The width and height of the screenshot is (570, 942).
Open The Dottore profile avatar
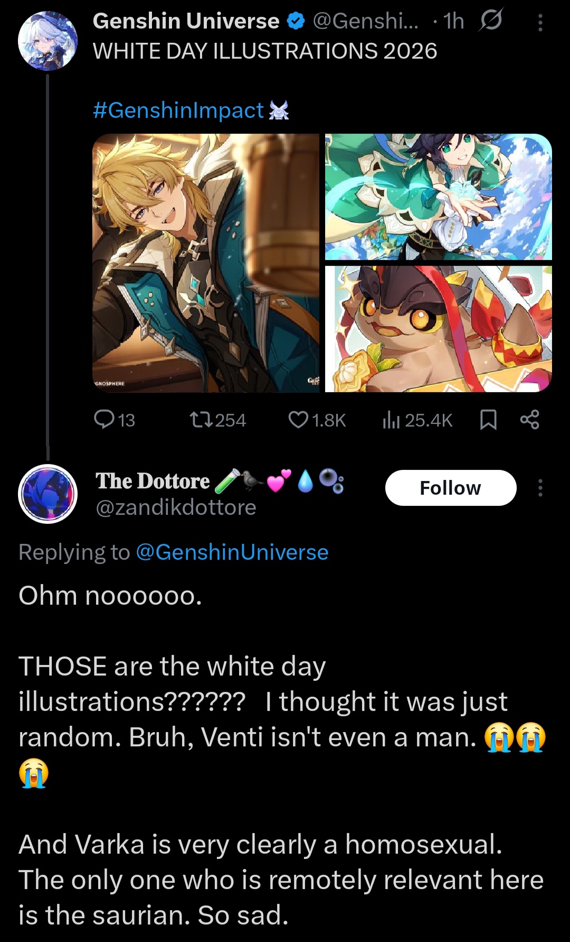[x=47, y=494]
